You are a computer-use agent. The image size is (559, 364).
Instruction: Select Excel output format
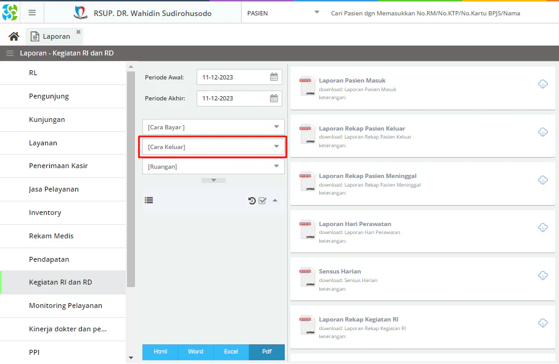(x=231, y=352)
